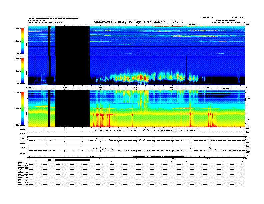
Task: Click the -140.00 label on TNR axis
Action: click(17, 109)
